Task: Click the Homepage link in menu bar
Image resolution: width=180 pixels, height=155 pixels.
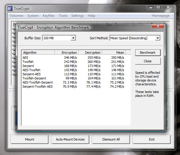Action: (x=161, y=15)
